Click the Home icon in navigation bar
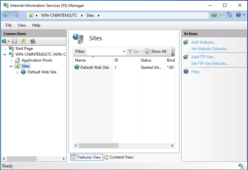Viewport: 248px width, 170px height. tap(229, 15)
